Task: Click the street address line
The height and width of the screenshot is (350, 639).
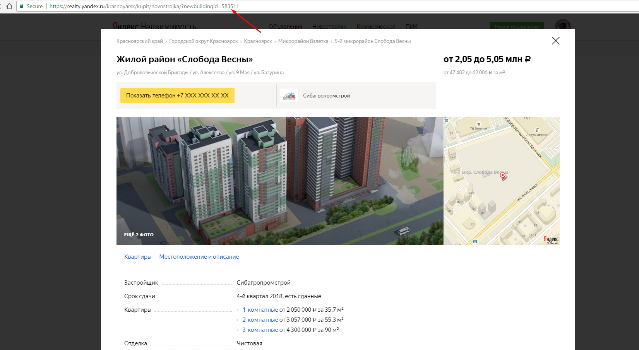Action: [200, 72]
